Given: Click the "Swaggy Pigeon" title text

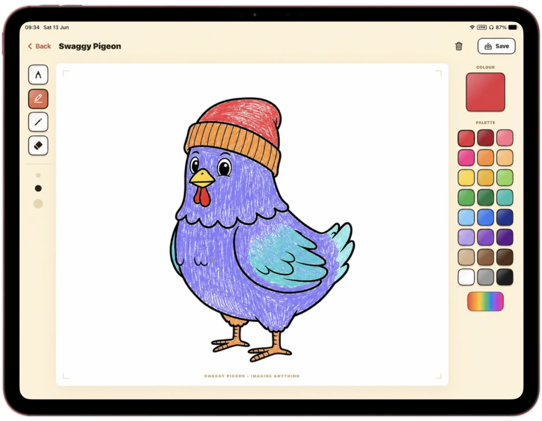Looking at the screenshot, I should (x=90, y=46).
